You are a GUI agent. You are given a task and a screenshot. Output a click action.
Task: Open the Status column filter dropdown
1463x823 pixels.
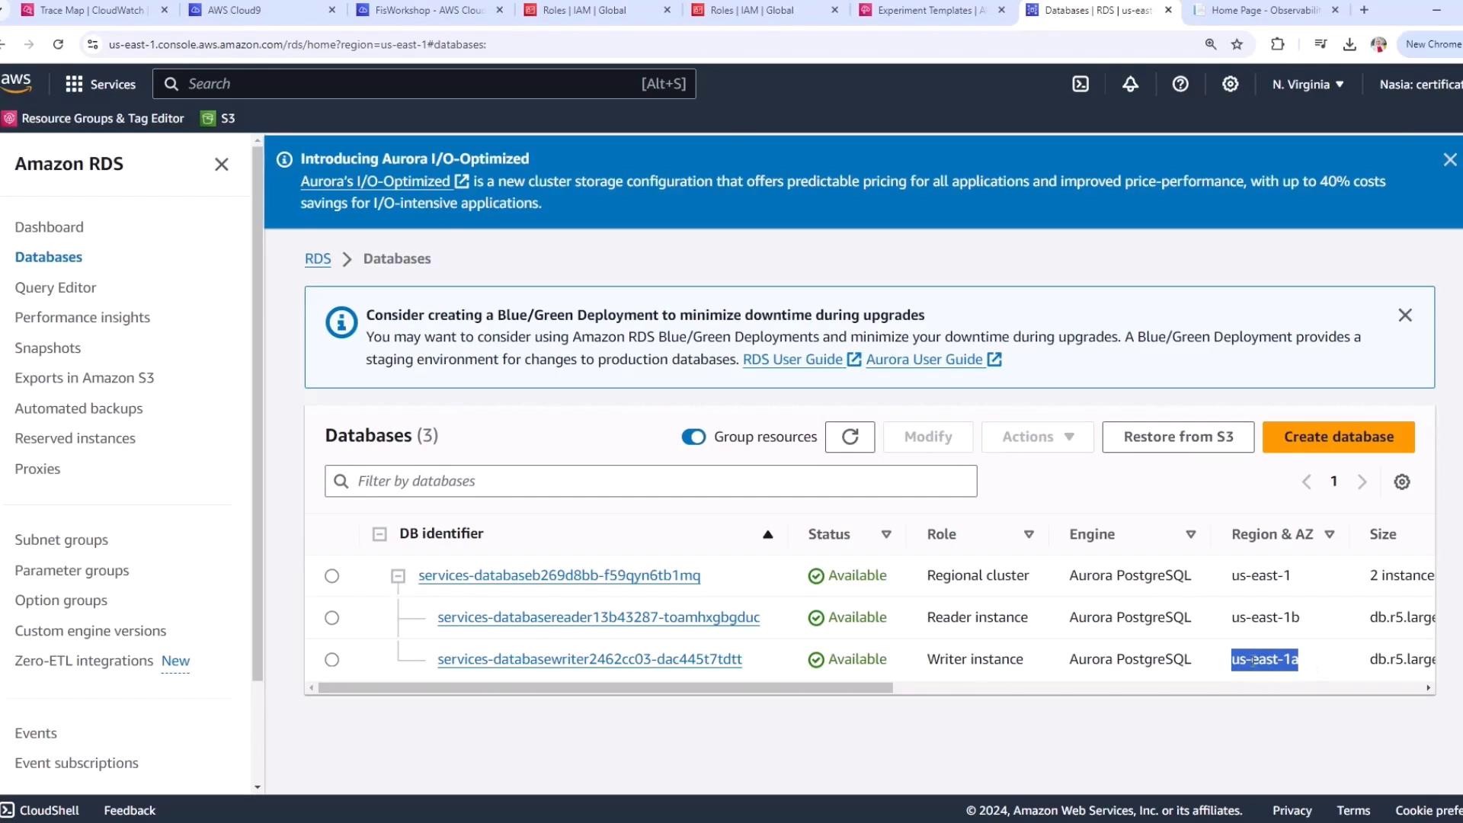(886, 534)
